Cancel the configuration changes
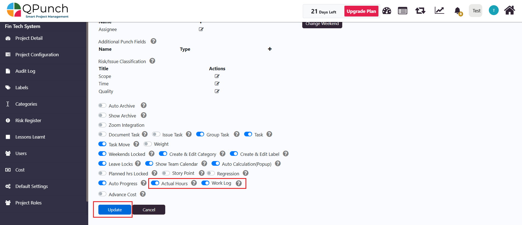The width and height of the screenshot is (522, 225). (149, 210)
